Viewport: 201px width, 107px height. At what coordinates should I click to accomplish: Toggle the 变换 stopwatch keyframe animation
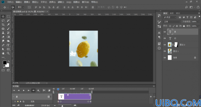point(23,102)
